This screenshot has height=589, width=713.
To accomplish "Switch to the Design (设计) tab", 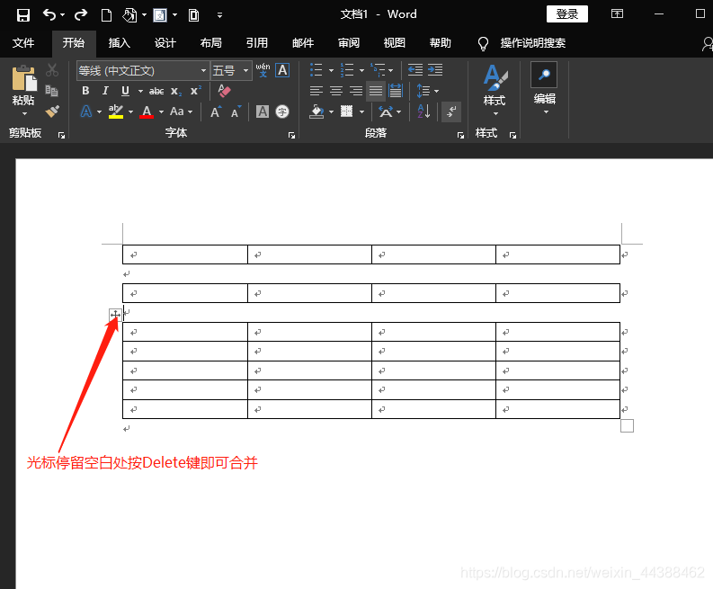I will (165, 43).
